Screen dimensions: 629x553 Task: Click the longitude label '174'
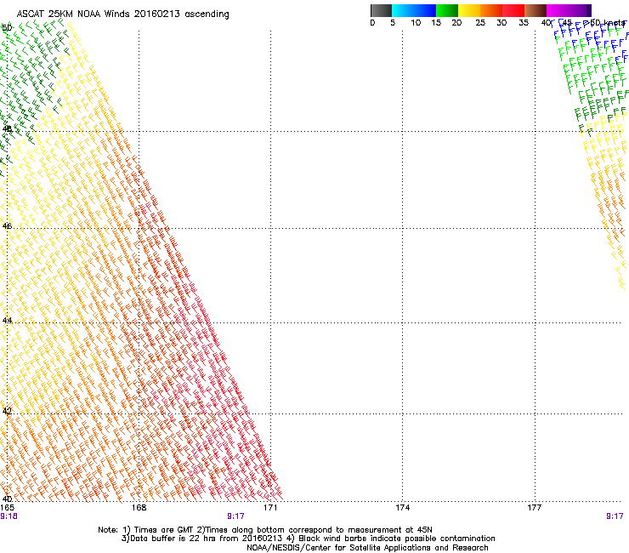coord(402,508)
